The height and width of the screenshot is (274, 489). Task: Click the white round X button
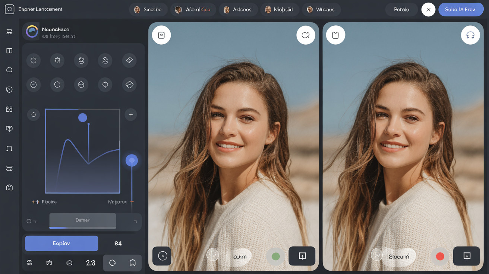428,10
